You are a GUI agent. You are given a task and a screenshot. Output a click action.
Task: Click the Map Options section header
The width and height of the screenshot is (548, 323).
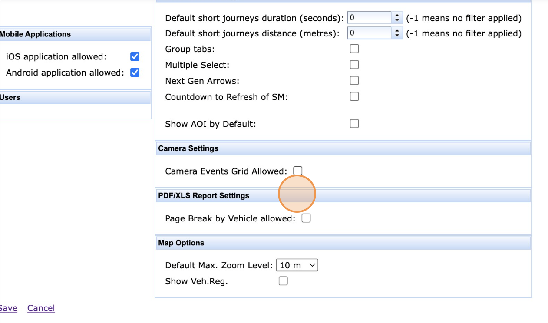pyautogui.click(x=181, y=243)
